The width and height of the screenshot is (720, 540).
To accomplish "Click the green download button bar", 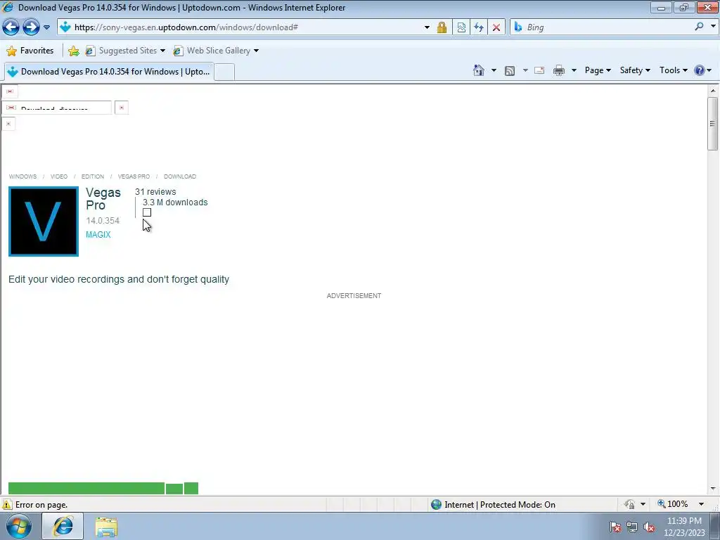I will click(86, 489).
